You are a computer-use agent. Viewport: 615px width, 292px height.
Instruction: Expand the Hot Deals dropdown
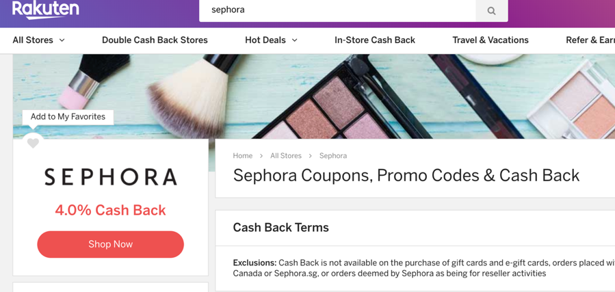pyautogui.click(x=271, y=40)
